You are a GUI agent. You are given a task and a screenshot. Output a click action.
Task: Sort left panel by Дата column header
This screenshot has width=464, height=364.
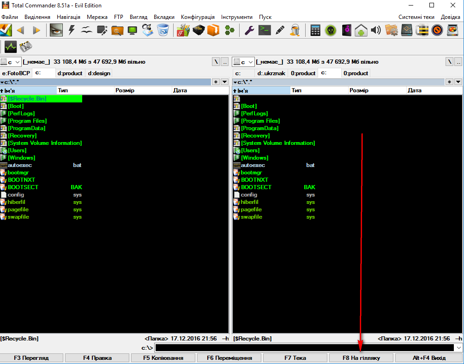tap(200, 90)
